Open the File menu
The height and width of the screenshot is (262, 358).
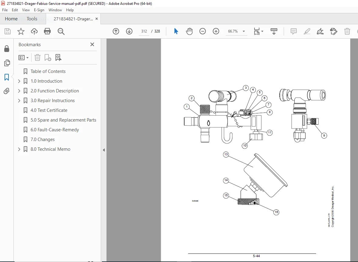point(5,10)
